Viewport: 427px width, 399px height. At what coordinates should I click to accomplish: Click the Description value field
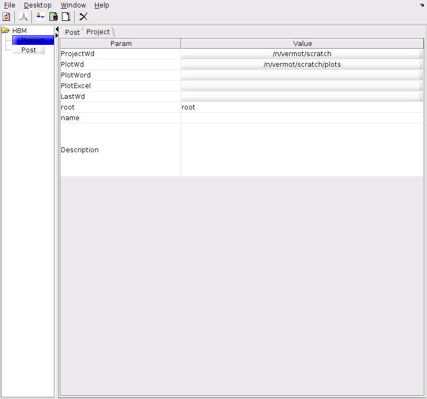tap(302, 150)
